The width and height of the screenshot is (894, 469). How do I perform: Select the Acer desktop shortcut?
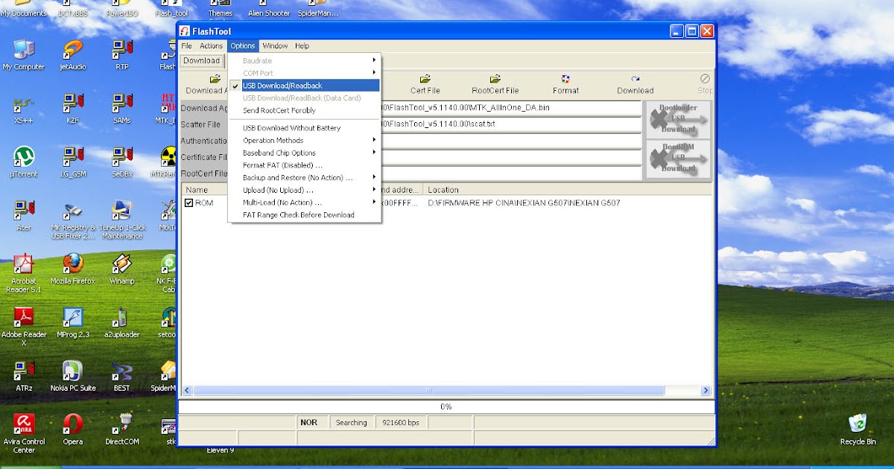[24, 210]
